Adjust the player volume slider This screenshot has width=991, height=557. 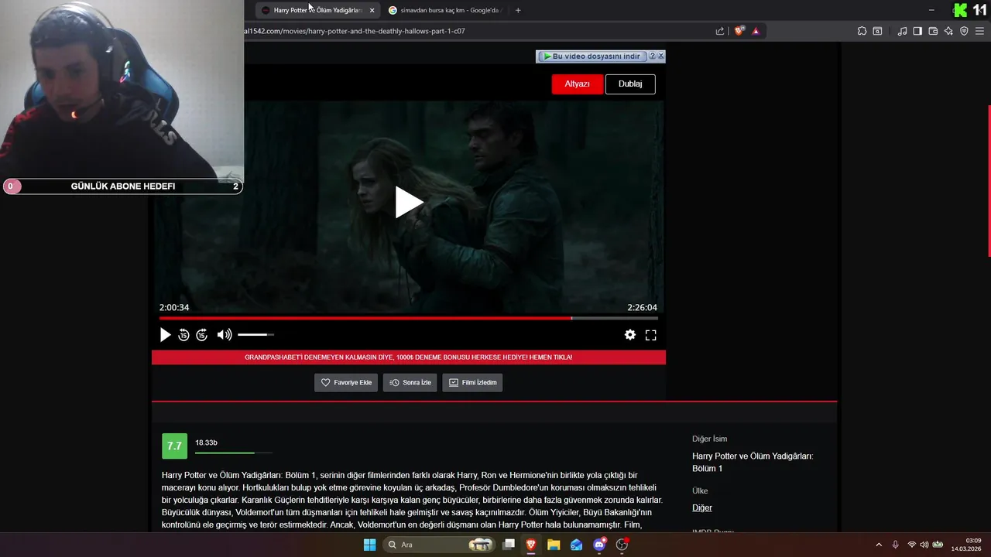click(x=255, y=335)
